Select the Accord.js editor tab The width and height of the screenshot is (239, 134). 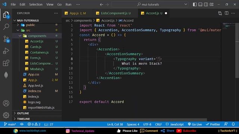[153, 13]
